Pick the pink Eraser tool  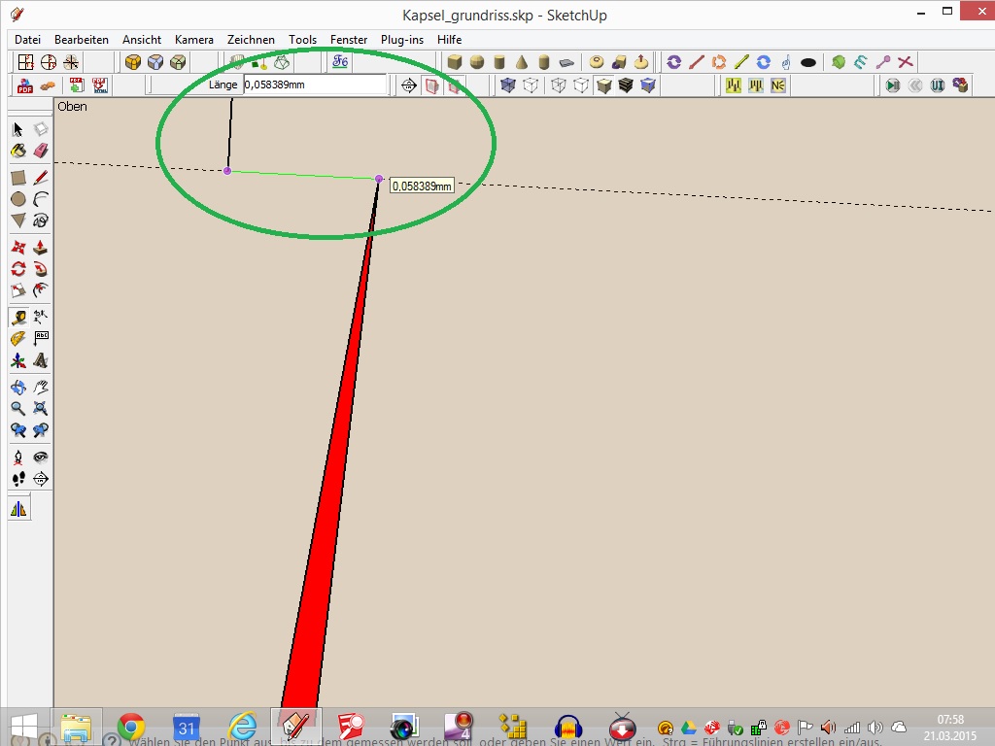pos(40,151)
